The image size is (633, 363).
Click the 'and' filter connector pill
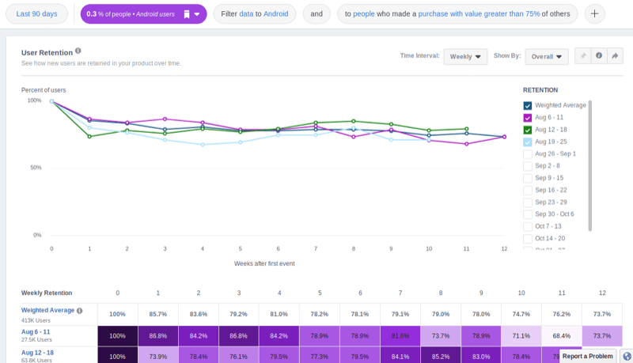pyautogui.click(x=316, y=14)
